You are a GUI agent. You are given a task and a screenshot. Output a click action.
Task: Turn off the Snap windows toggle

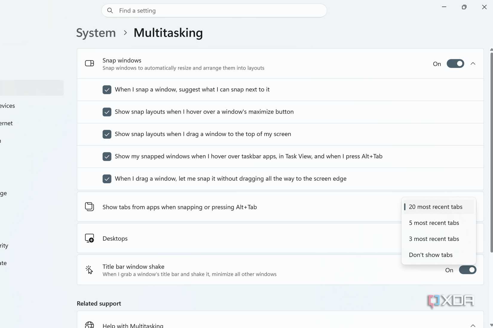tap(455, 64)
